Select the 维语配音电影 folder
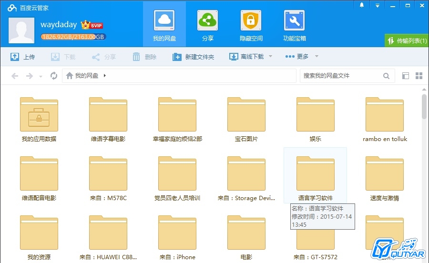The height and width of the screenshot is (263, 429). 39,179
